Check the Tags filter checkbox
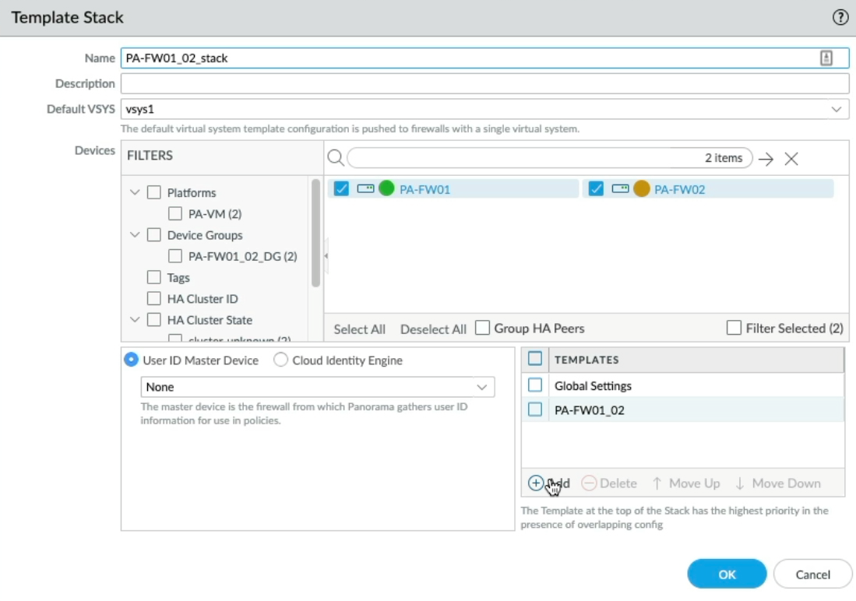The width and height of the screenshot is (856, 601). point(154,277)
